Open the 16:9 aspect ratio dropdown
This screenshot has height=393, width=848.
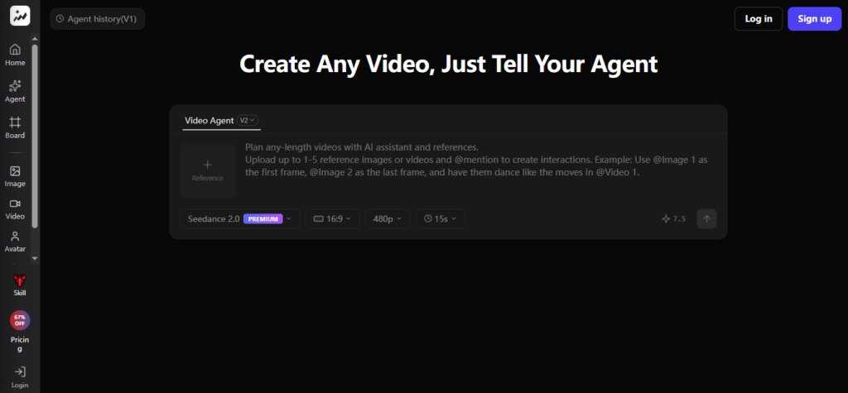[x=333, y=219]
